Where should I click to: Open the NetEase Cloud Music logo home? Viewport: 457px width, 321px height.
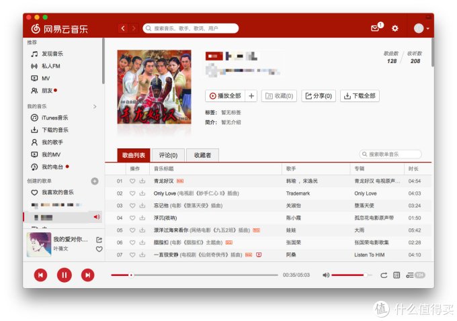pyautogui.click(x=59, y=29)
